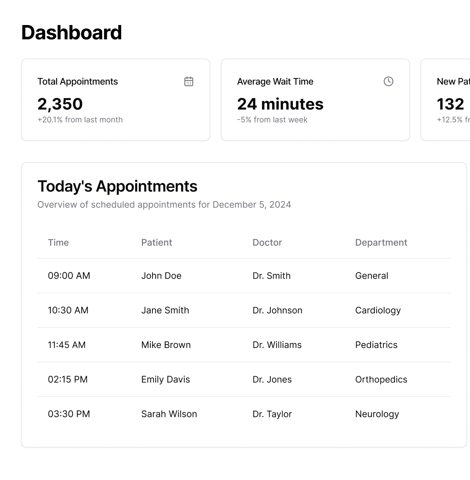Click Dr. Johnson in the Doctor column
Screen dimensions: 470x480
pos(277,310)
